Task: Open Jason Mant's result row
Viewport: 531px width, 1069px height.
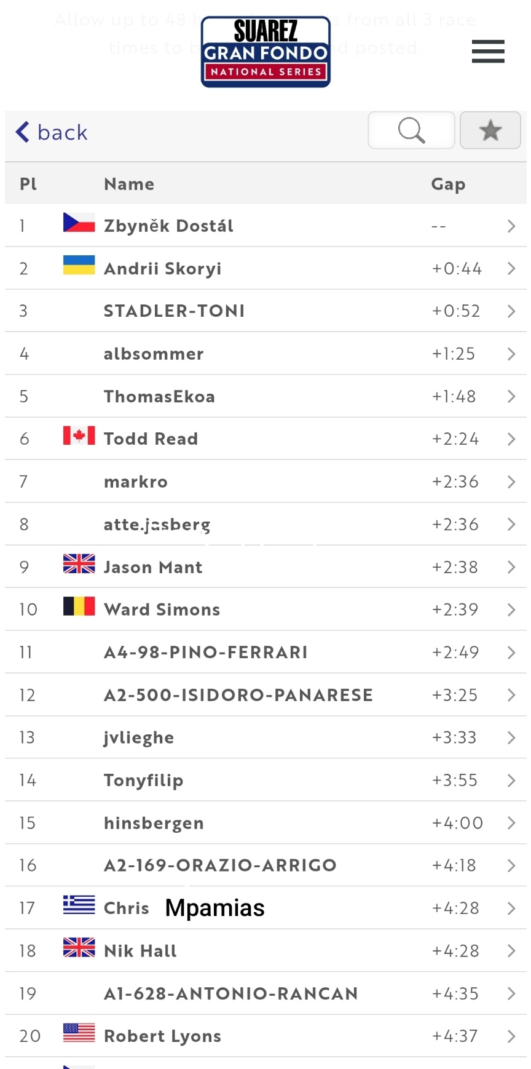Action: coord(153,567)
